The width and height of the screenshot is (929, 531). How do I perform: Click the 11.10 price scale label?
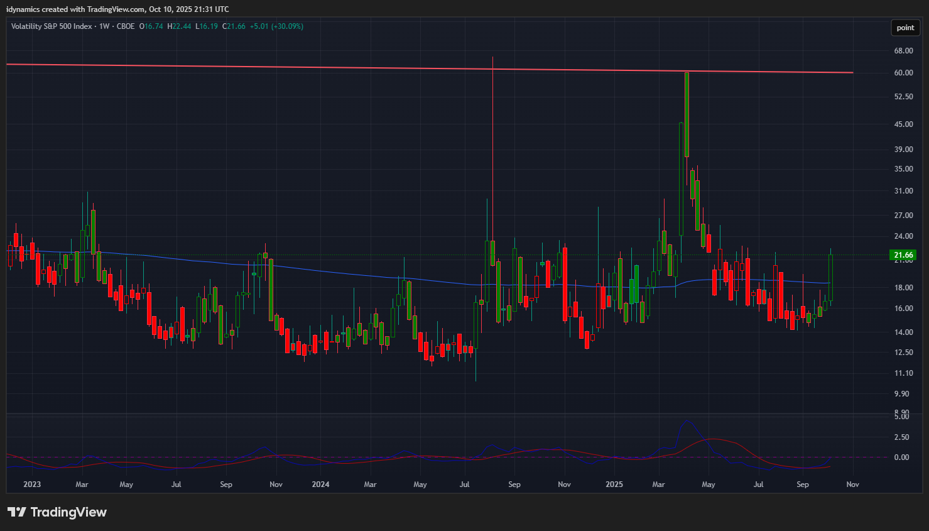click(903, 373)
